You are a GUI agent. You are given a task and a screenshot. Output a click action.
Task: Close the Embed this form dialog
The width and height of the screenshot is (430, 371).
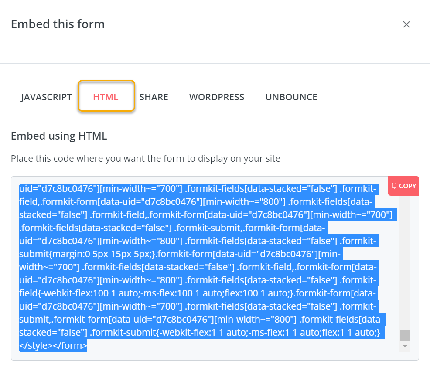[406, 24]
